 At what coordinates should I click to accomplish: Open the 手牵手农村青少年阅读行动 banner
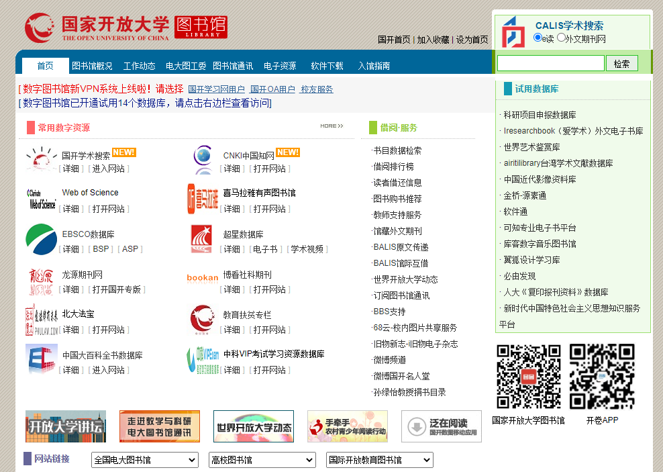point(348,426)
